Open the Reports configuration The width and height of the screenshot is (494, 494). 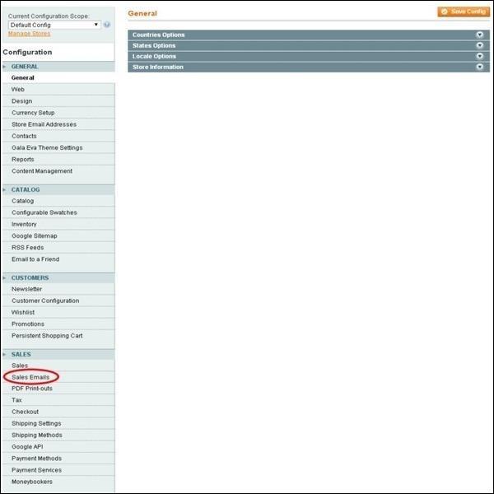(x=23, y=160)
